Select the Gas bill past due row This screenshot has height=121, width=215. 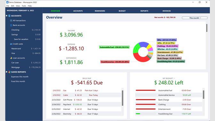[86, 90]
